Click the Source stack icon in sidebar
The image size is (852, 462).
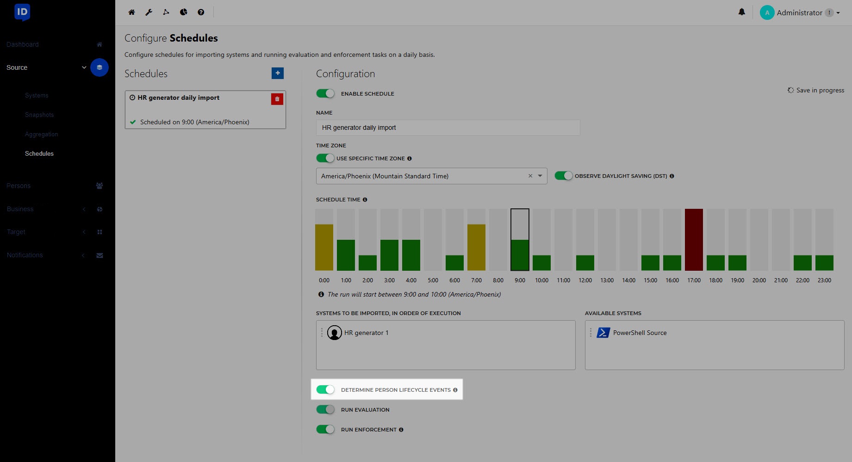(x=100, y=67)
